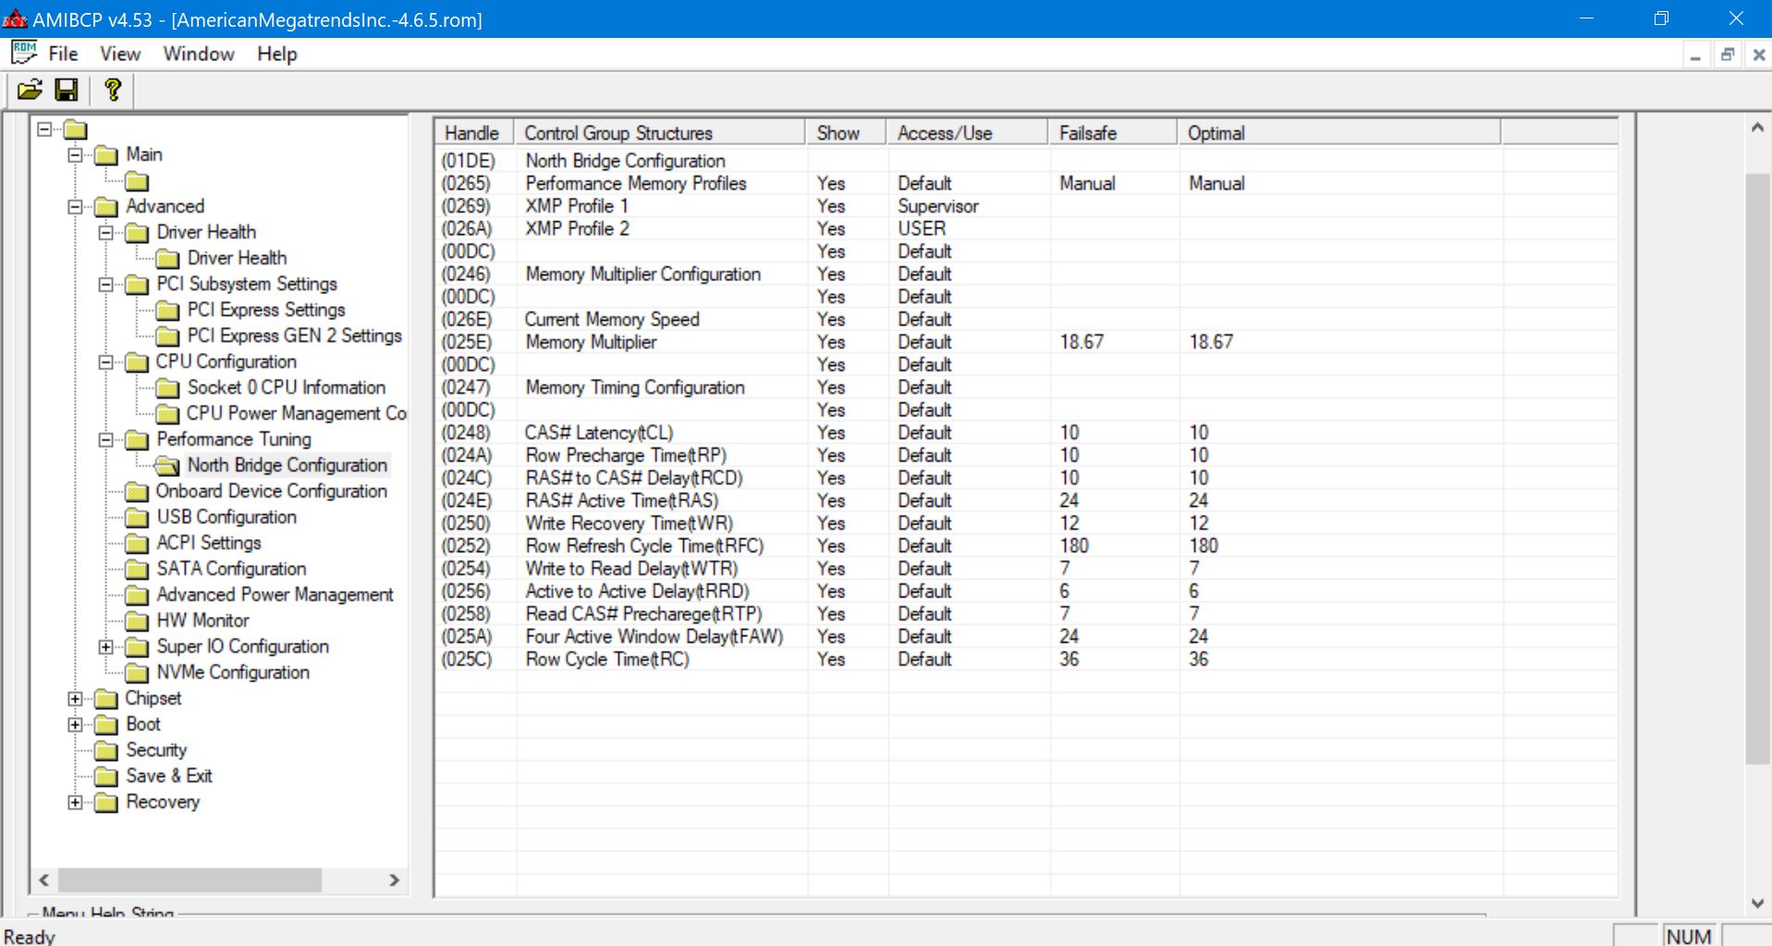Select CPU Power Management tree item

click(x=297, y=413)
